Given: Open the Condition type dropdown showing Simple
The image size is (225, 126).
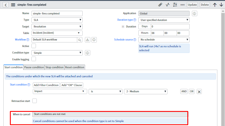Looking at the screenshot, I should tap(57, 53).
